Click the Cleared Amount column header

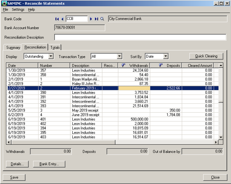coord(198,65)
